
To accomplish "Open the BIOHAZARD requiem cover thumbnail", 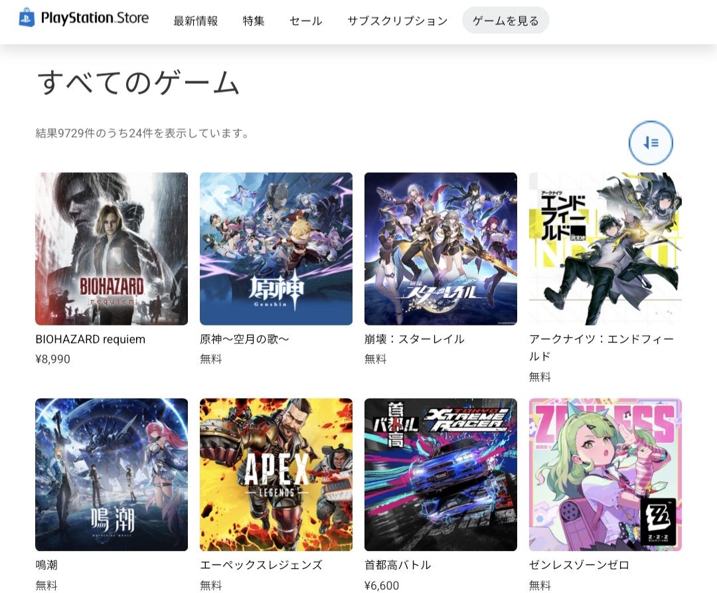I will [112, 249].
